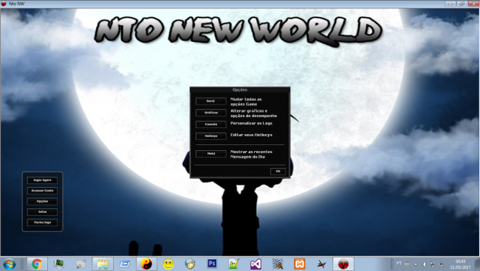Select Acessar Conta menu entry
The width and height of the screenshot is (480, 271).
(42, 191)
